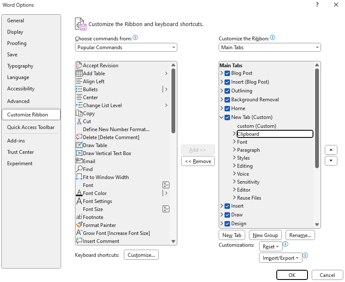Click the Insert Comment icon
The height and width of the screenshot is (282, 345).
[79, 241]
